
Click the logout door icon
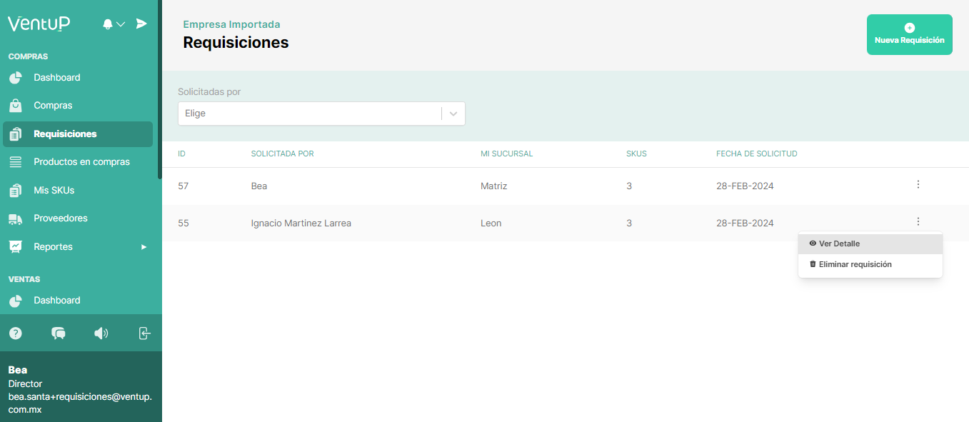[144, 333]
